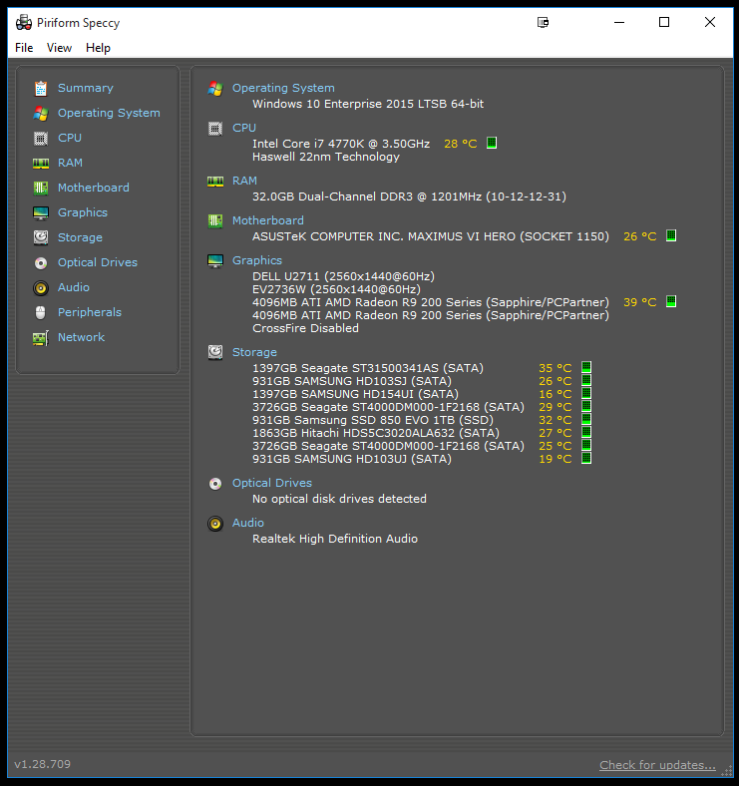This screenshot has width=739, height=786.
Task: Select Audio in the sidebar
Action: click(73, 287)
